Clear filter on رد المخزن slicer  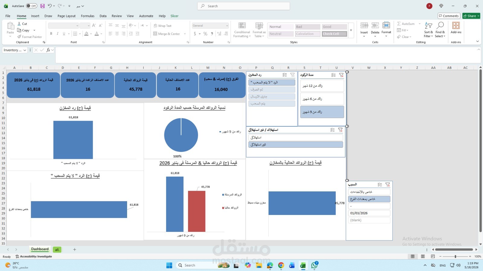pyautogui.click(x=293, y=75)
